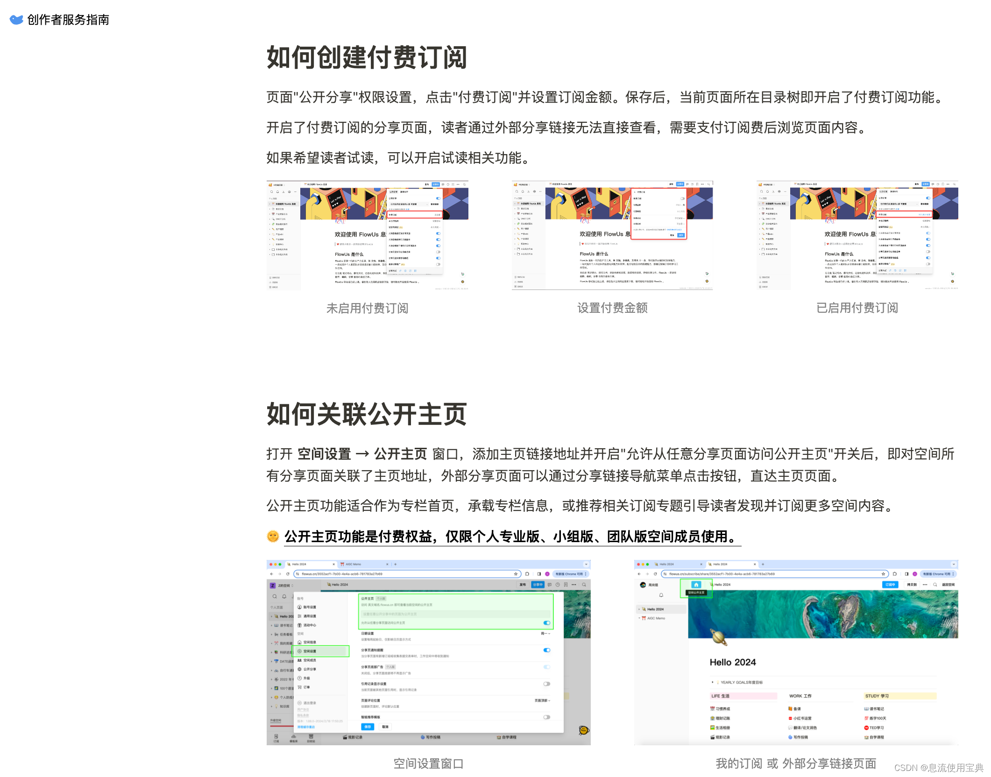Click the FlowUs bird logo at top-left

(16, 20)
